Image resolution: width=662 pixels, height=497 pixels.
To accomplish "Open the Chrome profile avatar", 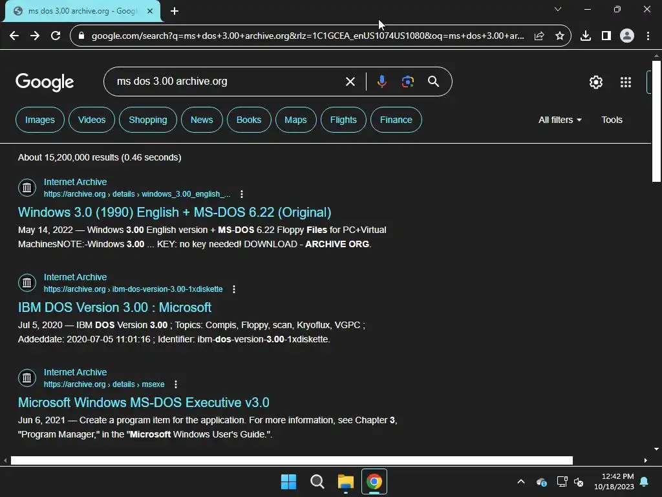I will pyautogui.click(x=627, y=36).
